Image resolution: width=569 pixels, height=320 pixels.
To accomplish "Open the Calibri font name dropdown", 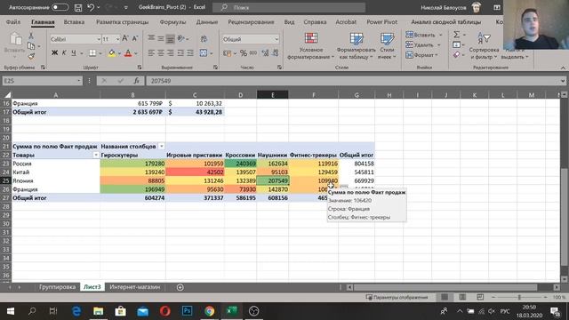I will 99,39.
